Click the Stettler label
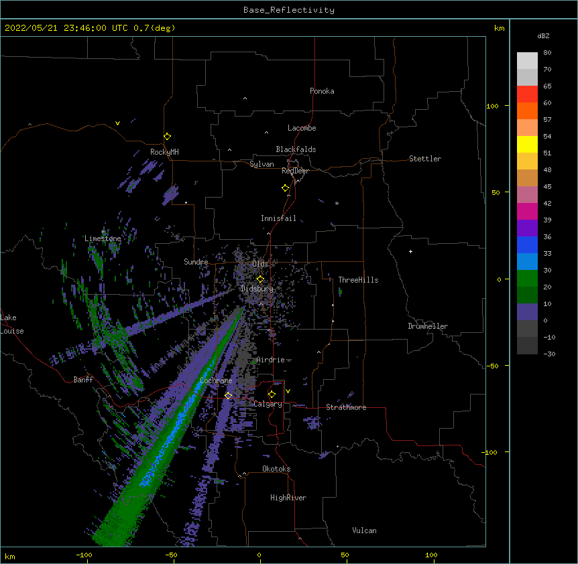 click(425, 159)
